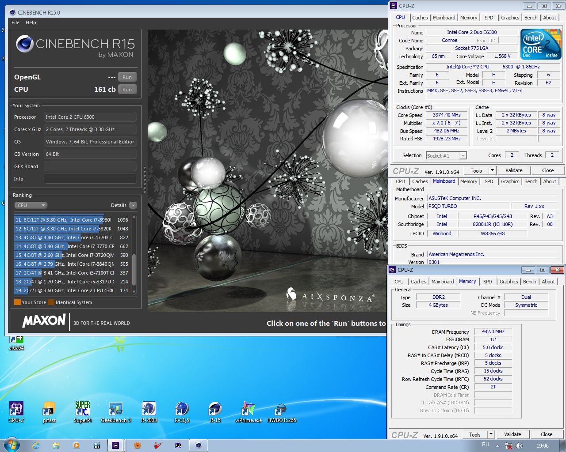The image size is (566, 452).
Task: Launch the HWBOTx265 desktop shortcut
Action: tap(281, 412)
